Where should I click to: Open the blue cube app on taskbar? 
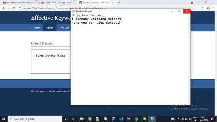click(105, 119)
